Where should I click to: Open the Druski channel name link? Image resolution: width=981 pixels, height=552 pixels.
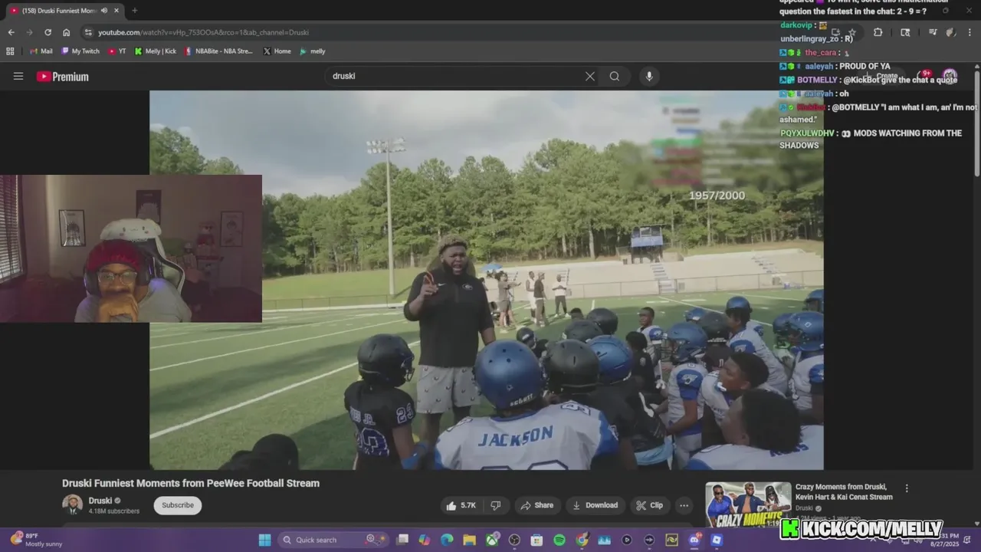tap(100, 501)
